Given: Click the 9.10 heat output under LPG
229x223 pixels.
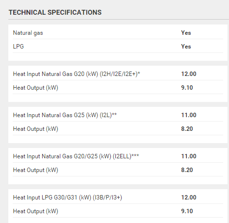Looking at the screenshot, I should (187, 211).
